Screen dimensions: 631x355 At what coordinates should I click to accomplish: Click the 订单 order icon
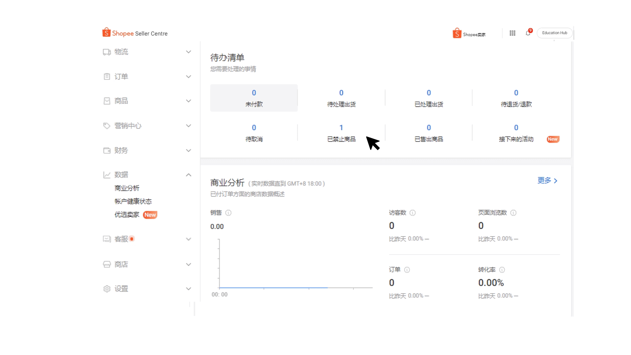pyautogui.click(x=106, y=76)
